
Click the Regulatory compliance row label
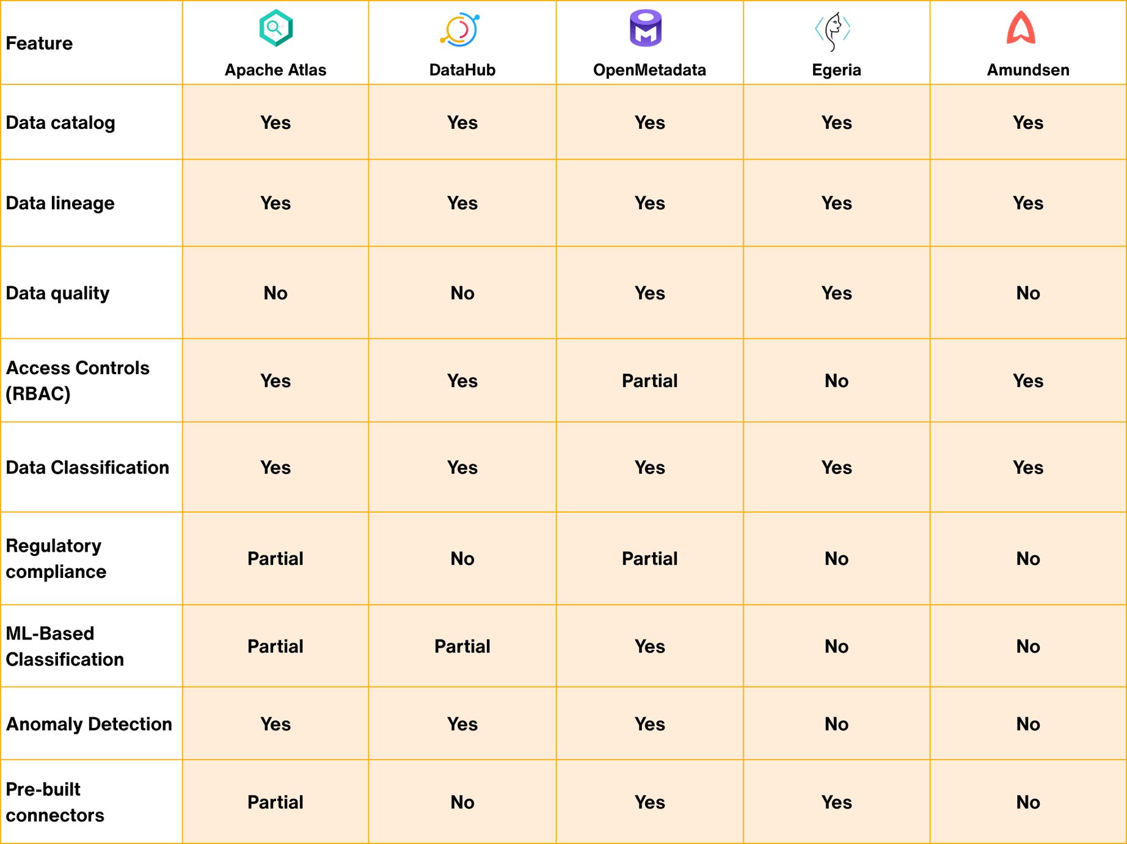coord(56,558)
